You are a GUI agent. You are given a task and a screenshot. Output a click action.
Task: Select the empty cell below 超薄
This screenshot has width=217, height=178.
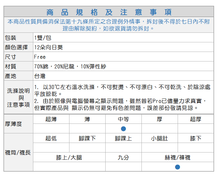coord(51,128)
